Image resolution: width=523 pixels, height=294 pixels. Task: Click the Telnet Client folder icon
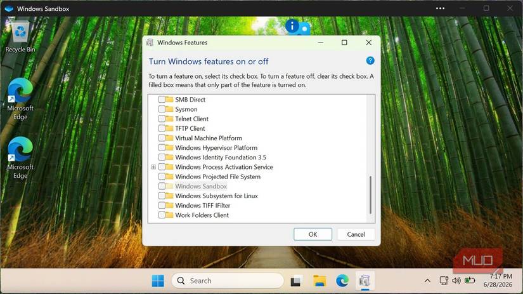click(169, 119)
